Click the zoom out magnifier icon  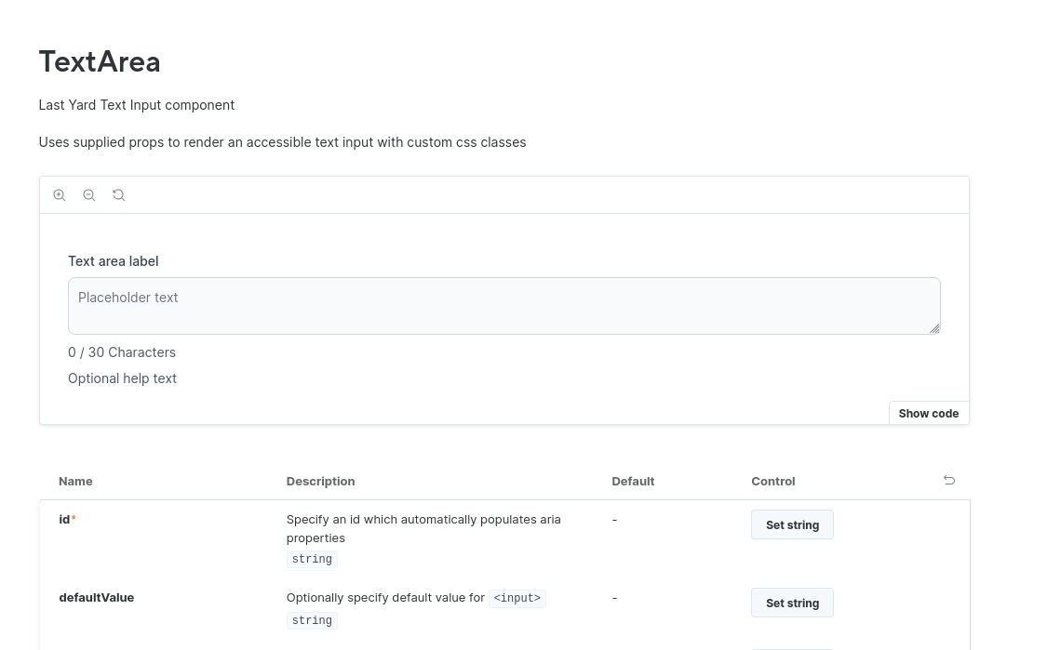(89, 195)
